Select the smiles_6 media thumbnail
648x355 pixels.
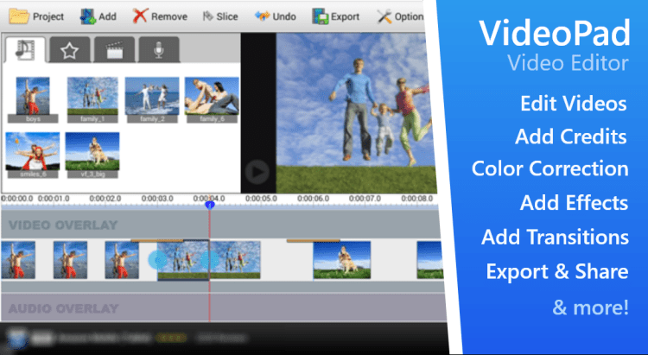pyautogui.click(x=33, y=155)
